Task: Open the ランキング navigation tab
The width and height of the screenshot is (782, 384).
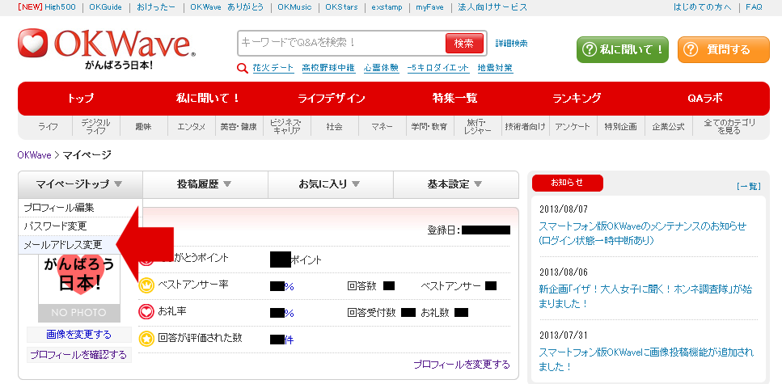Action: (577, 99)
